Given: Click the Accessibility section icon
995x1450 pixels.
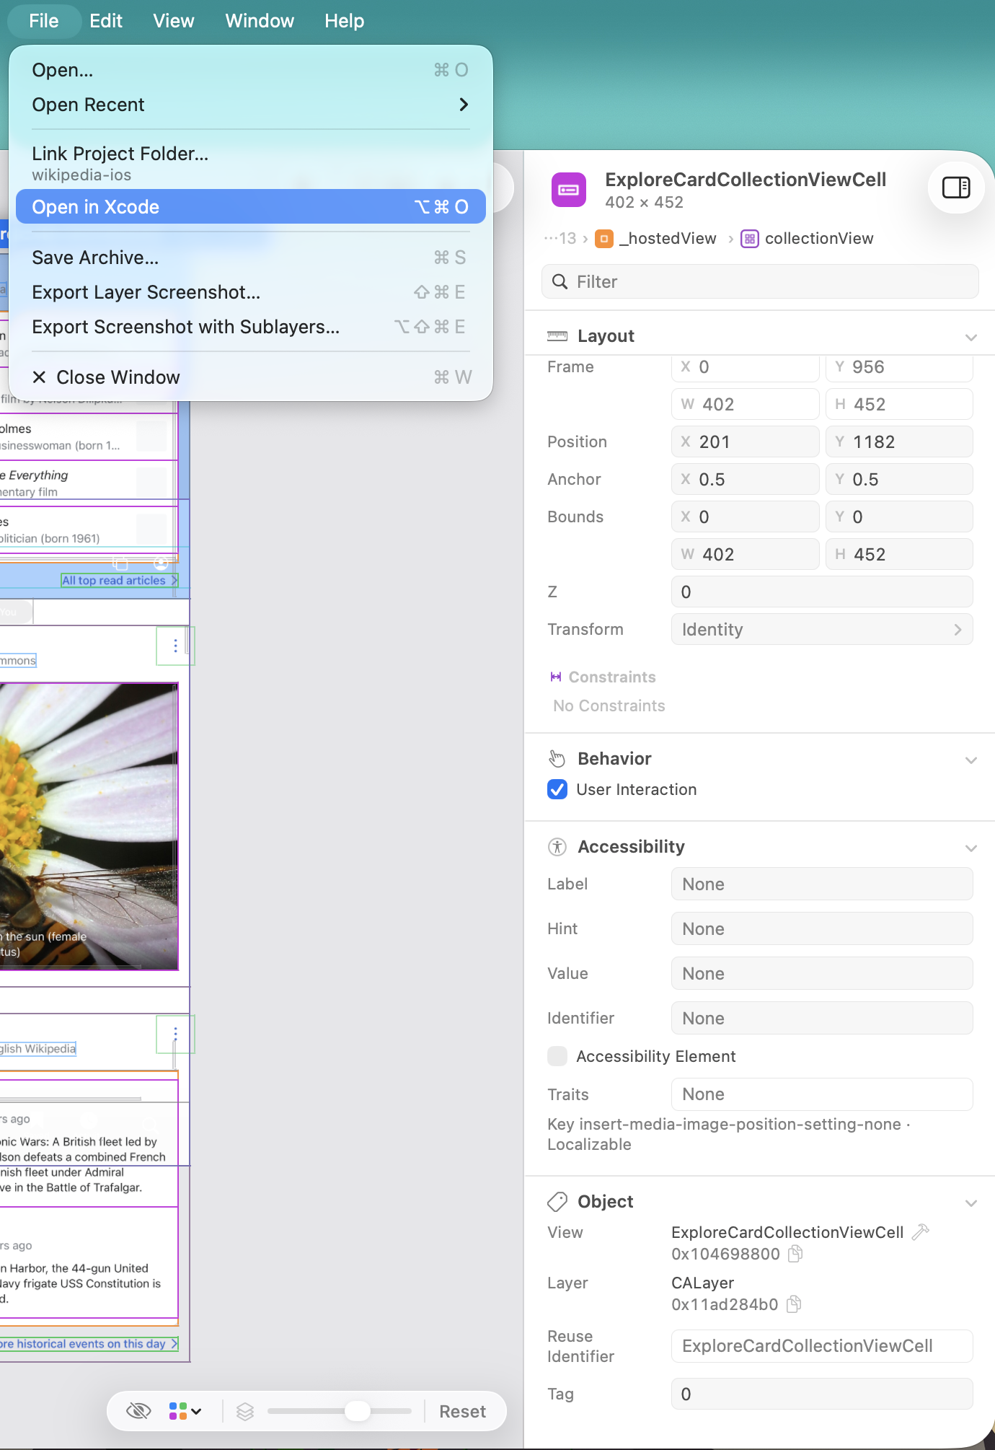Looking at the screenshot, I should (557, 847).
